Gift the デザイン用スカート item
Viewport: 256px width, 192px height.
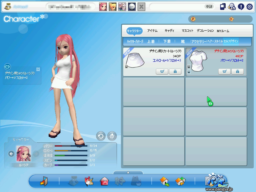click(x=175, y=71)
